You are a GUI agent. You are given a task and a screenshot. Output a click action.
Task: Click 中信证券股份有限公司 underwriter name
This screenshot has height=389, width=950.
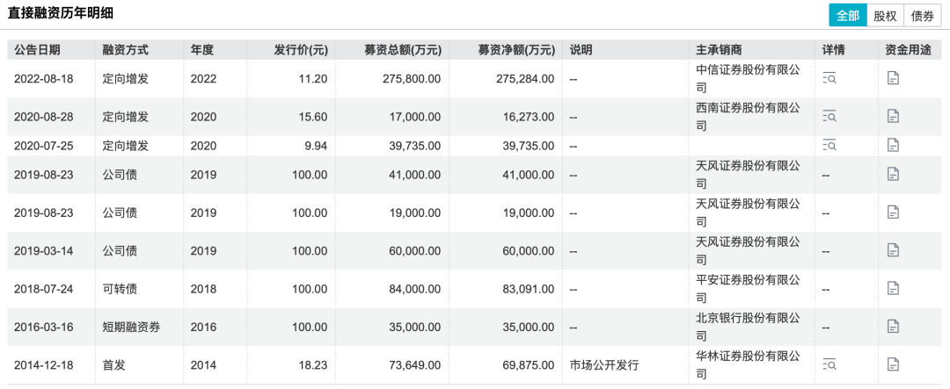coord(748,78)
